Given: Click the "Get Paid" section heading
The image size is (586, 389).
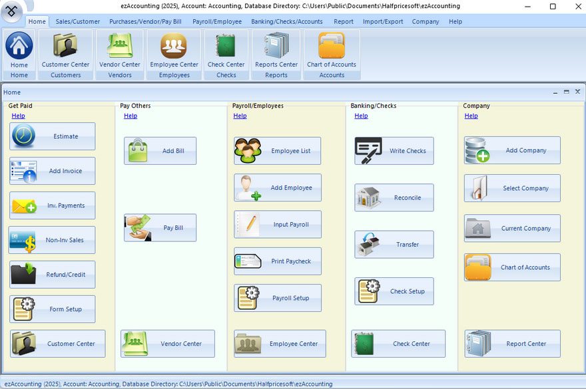Looking at the screenshot, I should pos(20,106).
